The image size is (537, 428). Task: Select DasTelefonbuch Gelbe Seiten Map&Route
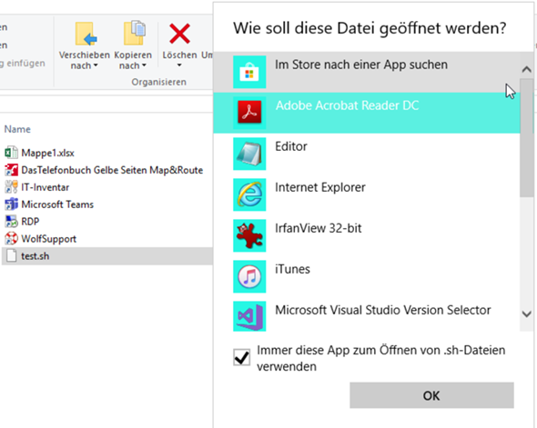112,170
